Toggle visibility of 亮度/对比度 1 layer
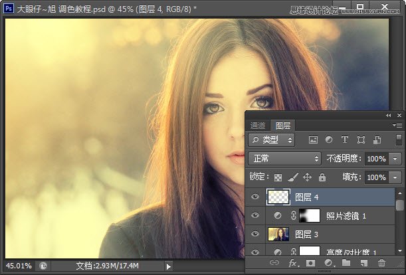This screenshot has width=406, height=275. click(x=255, y=252)
